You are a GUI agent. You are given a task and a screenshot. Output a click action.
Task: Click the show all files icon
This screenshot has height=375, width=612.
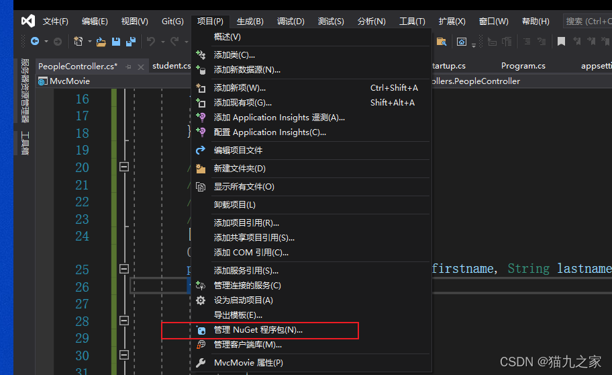(201, 187)
